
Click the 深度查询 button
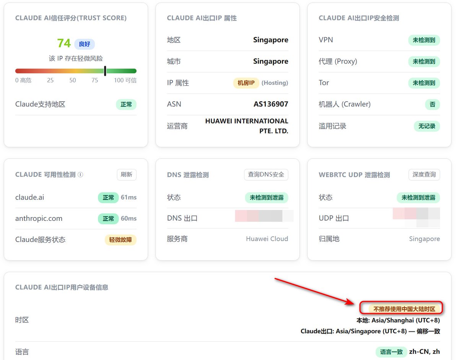point(424,175)
